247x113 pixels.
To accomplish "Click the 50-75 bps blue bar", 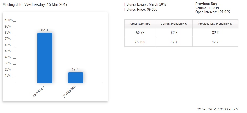I will tap(45, 58).
